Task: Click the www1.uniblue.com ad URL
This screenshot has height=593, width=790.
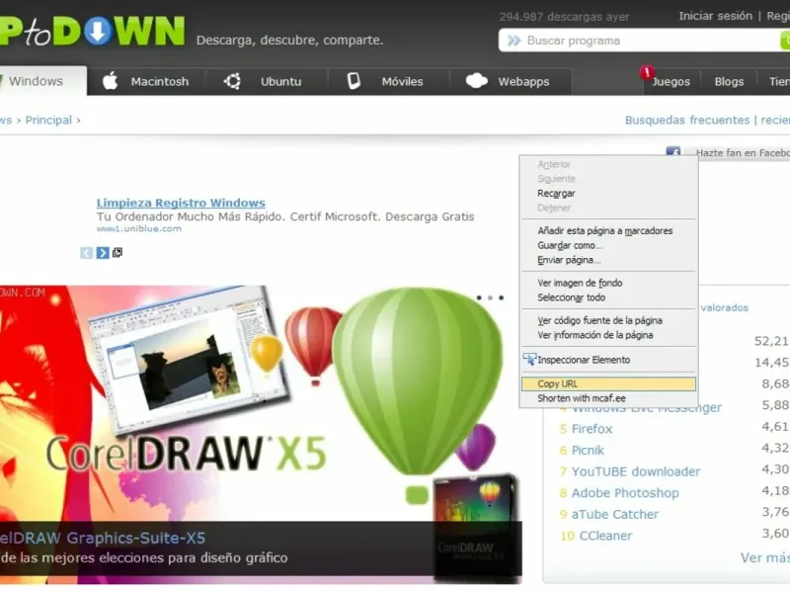Action: pos(139,228)
